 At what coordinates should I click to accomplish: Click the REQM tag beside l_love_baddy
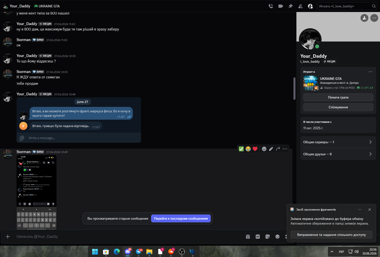pos(329,62)
